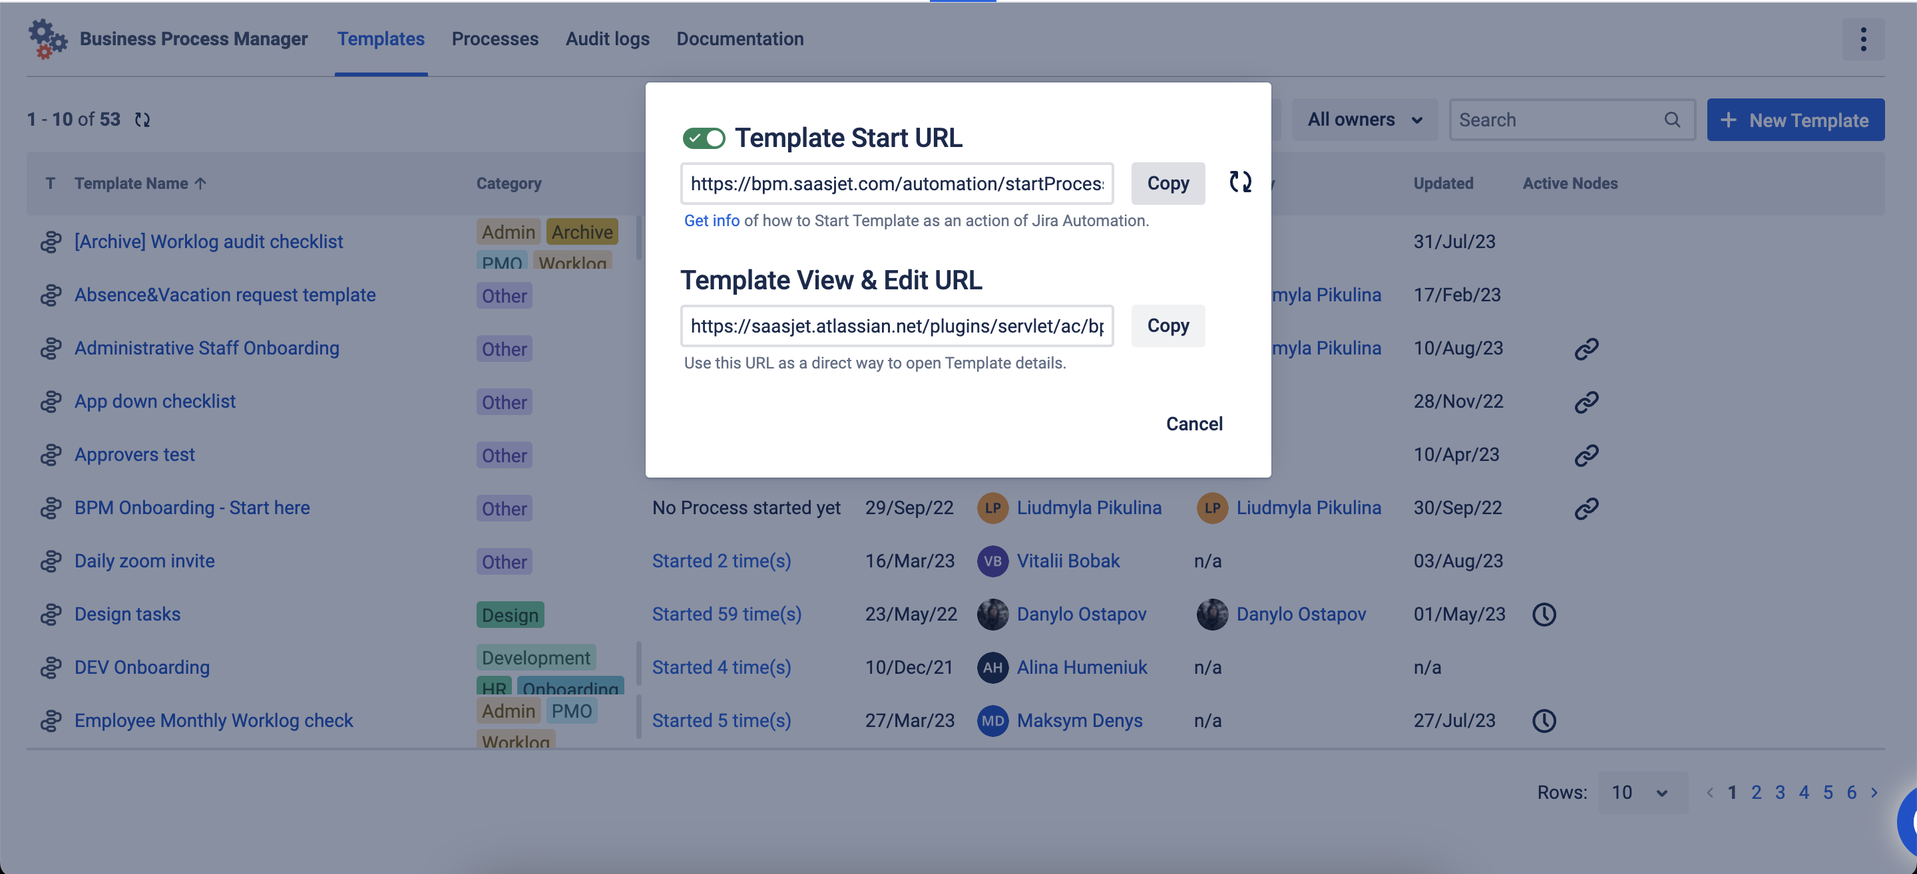Click the link icon in Administrative Staff Onboarding row
The image size is (1917, 874).
tap(1586, 348)
